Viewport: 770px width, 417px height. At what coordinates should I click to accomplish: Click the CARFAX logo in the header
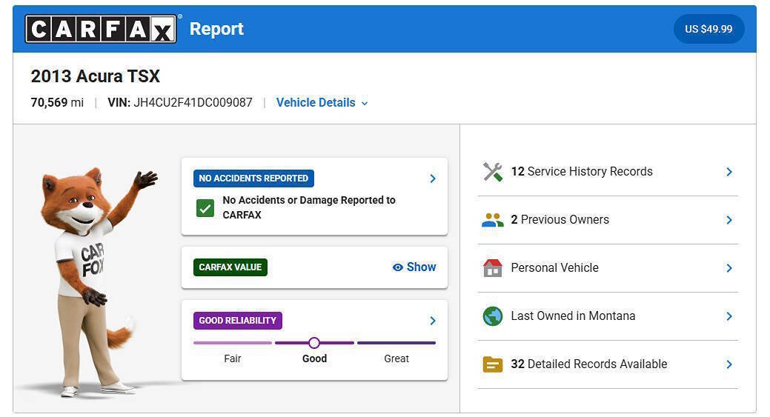click(102, 29)
